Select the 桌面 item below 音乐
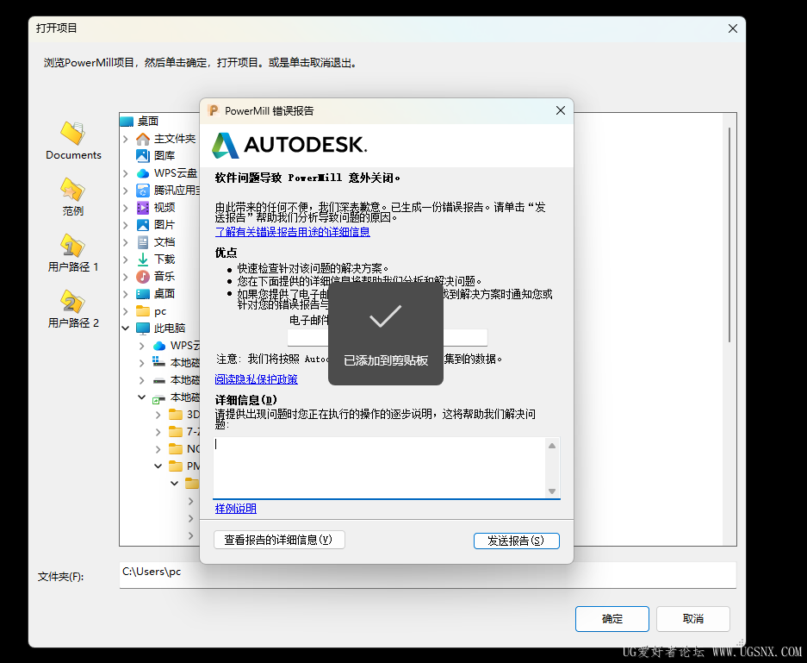The image size is (807, 663). 155,294
